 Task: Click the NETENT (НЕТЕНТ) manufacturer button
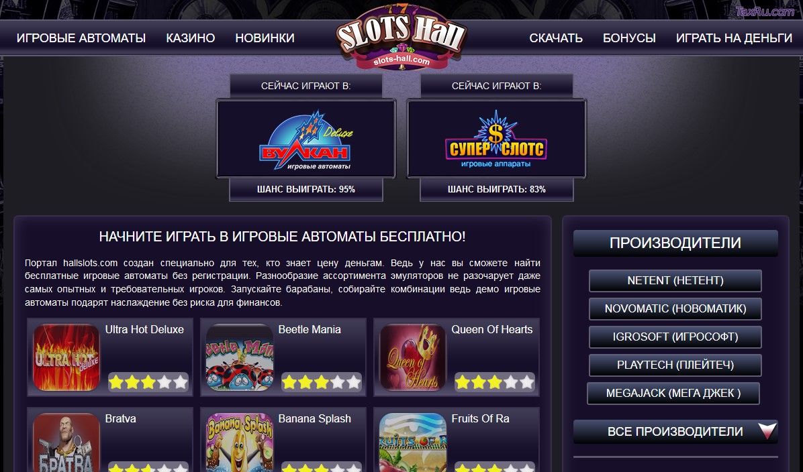pyautogui.click(x=675, y=280)
